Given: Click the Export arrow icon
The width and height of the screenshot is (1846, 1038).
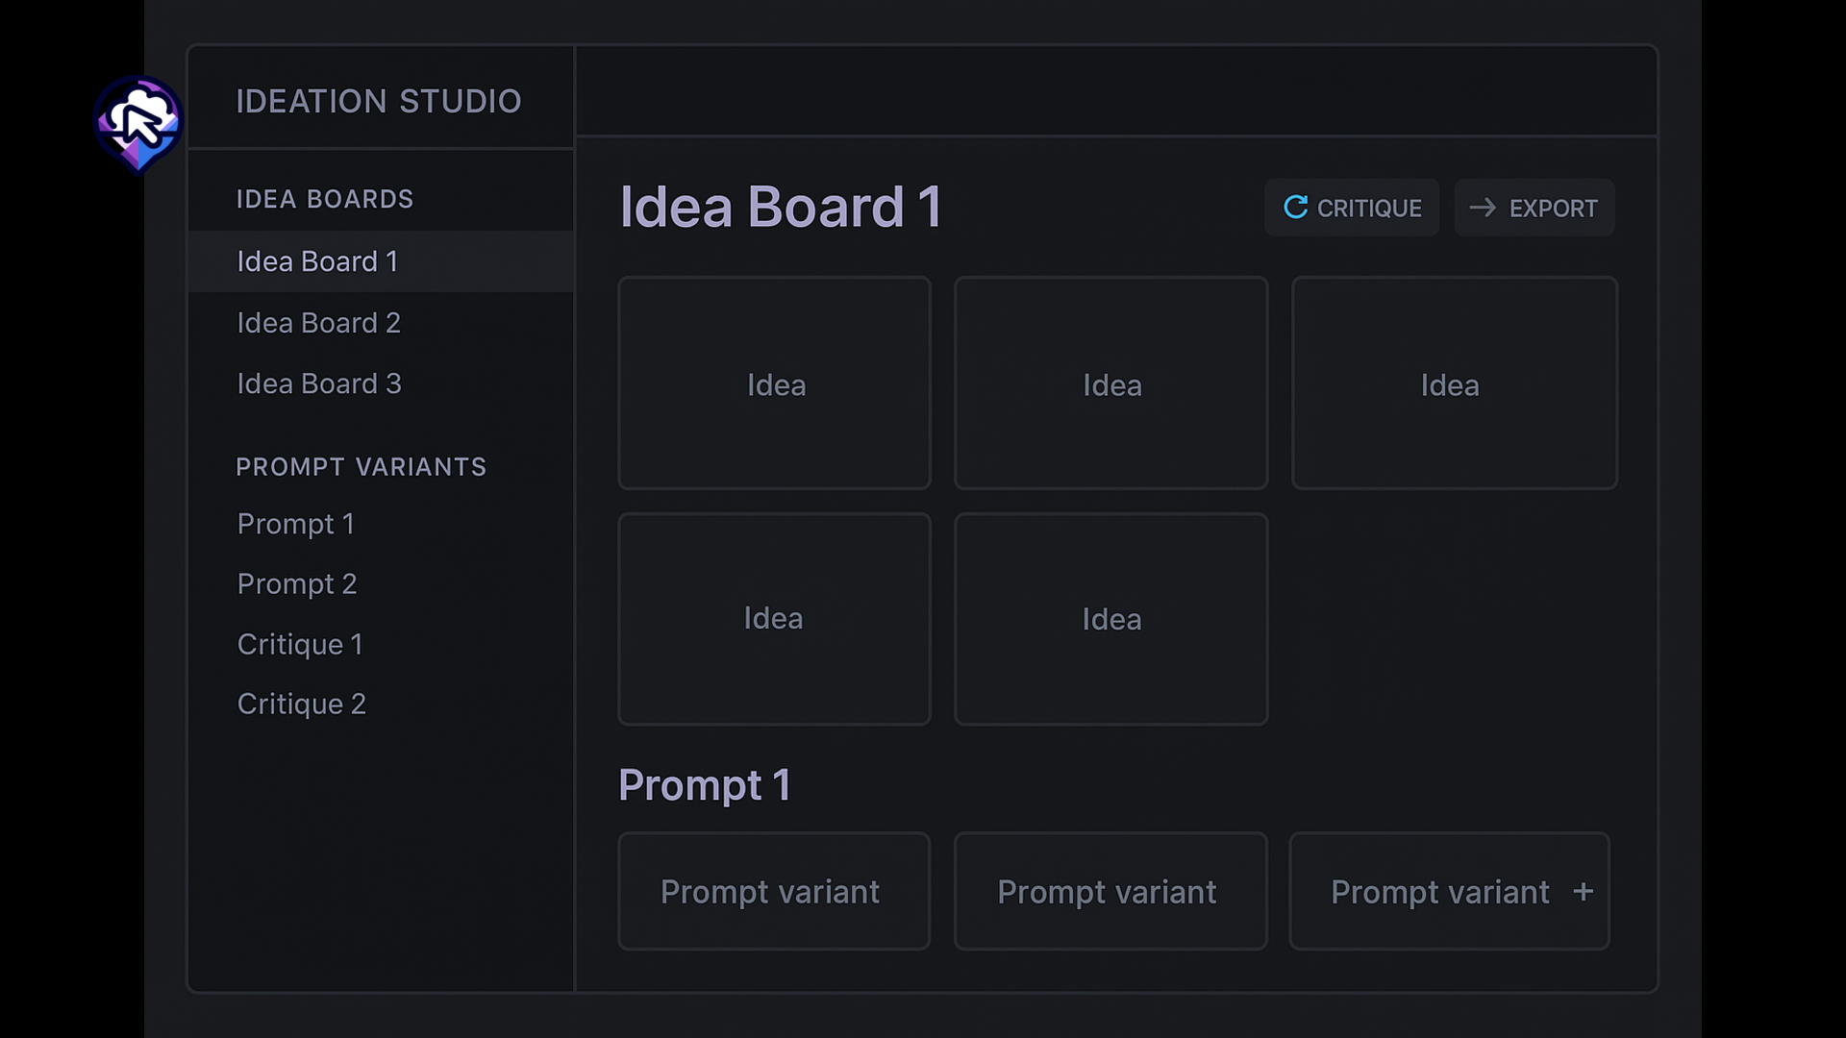Looking at the screenshot, I should [1482, 208].
